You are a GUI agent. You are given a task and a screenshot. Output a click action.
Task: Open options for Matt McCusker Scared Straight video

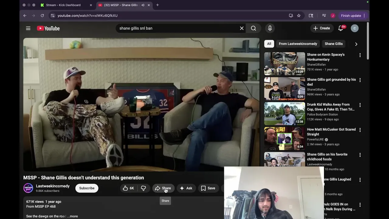360,130
